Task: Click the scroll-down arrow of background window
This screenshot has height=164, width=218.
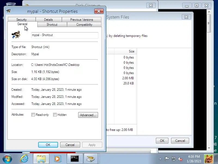Action: [209, 148]
